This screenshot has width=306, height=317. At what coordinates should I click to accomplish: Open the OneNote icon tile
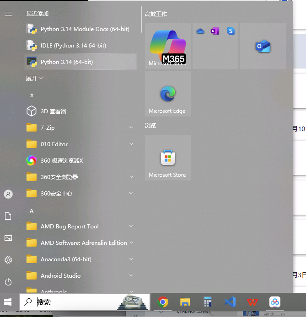coord(215,31)
